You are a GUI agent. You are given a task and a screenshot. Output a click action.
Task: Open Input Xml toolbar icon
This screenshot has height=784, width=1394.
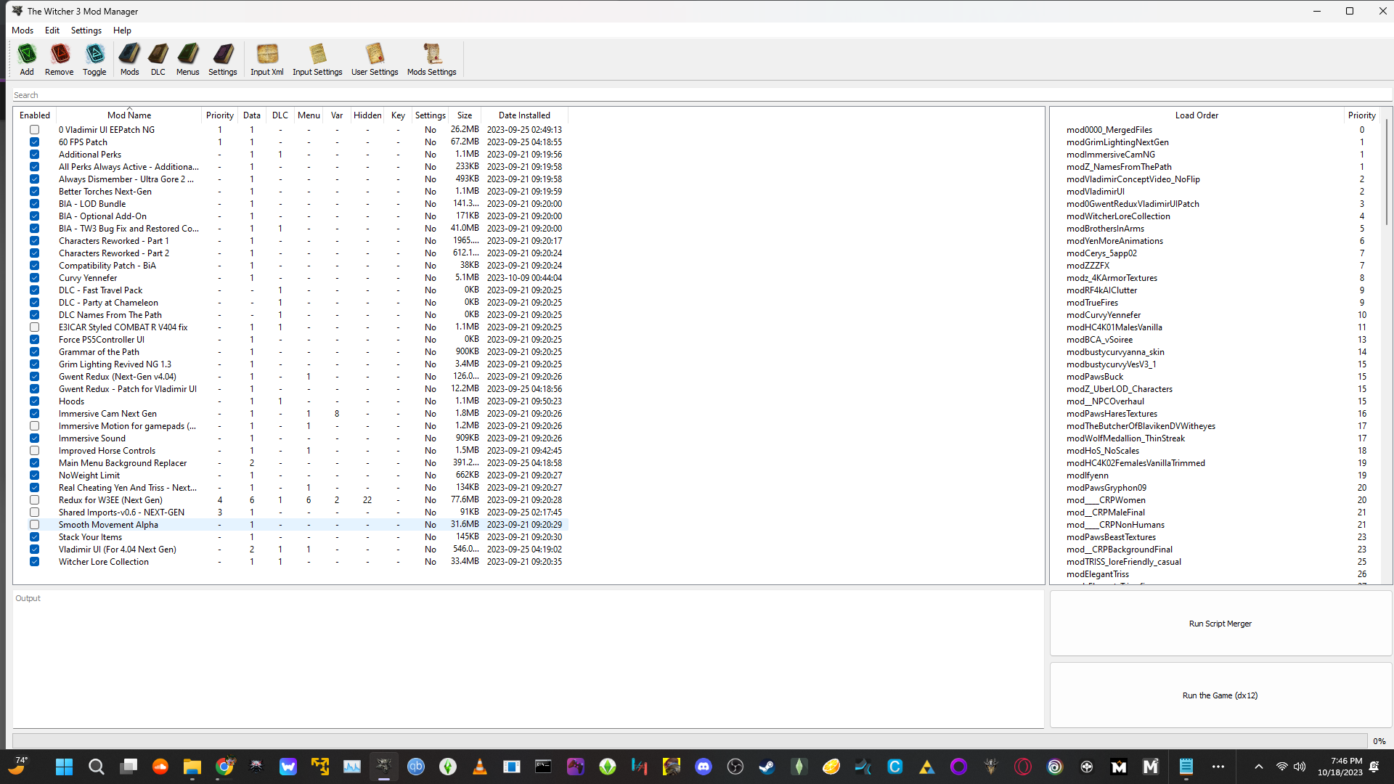[266, 59]
